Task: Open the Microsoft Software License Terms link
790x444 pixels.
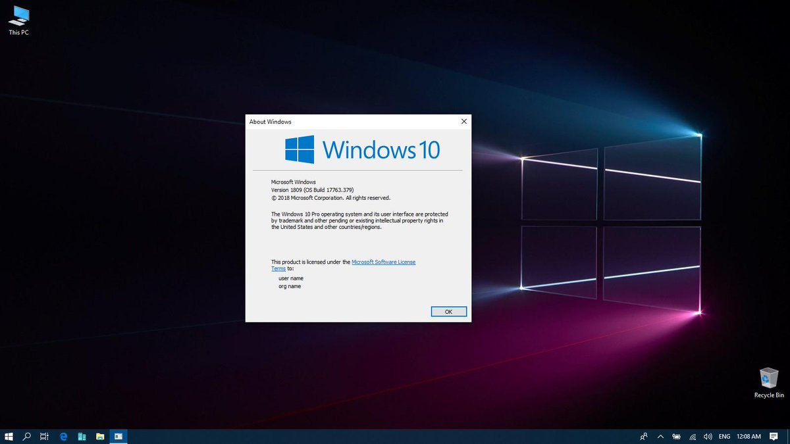Action: [x=383, y=262]
